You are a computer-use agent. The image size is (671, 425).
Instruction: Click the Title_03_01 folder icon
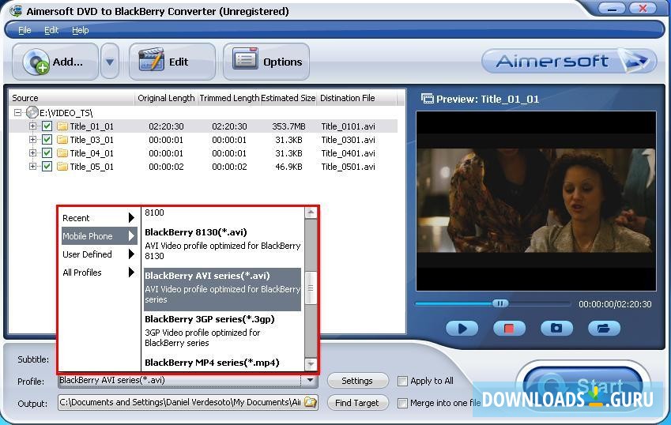coord(62,139)
